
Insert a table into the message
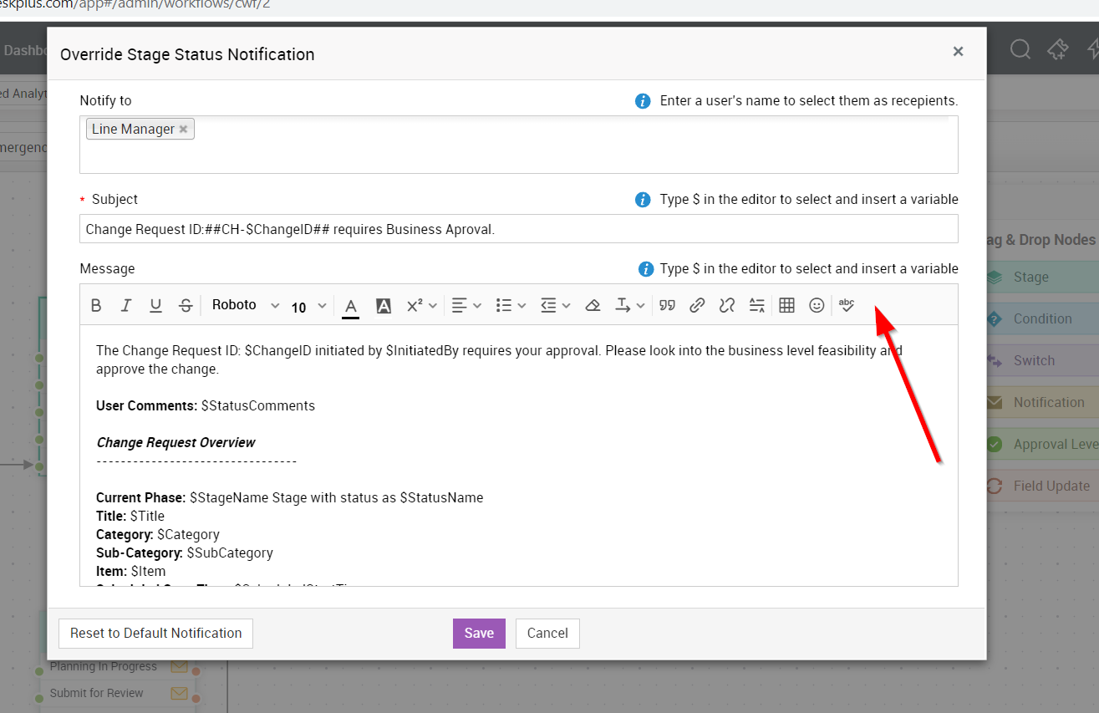(x=786, y=306)
